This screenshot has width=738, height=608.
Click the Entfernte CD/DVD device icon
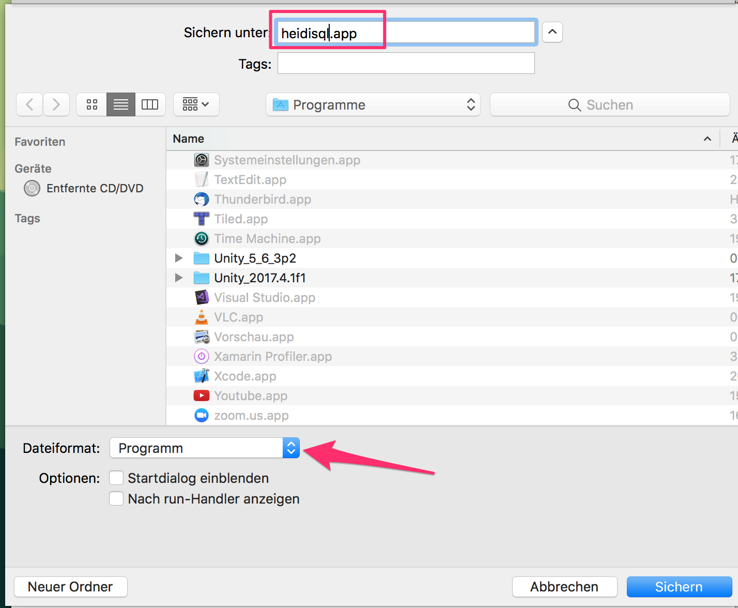pyautogui.click(x=32, y=188)
